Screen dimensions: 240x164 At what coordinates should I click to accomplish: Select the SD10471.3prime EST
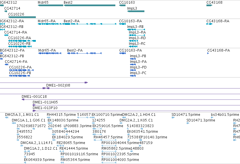point(188,123)
